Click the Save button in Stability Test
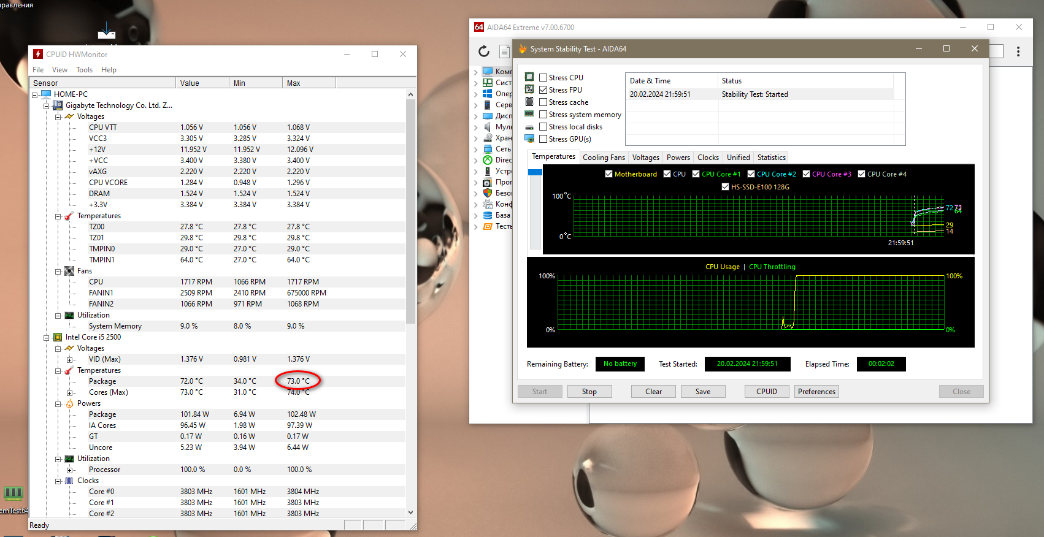Viewport: 1044px width, 537px height. click(x=704, y=392)
